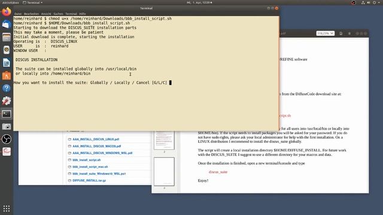Click file icon beside AAA_INSTALL_DISCUS_LINUX.pdf
Image resolution: width=383 pixels, height=215 pixels.
coord(69,139)
